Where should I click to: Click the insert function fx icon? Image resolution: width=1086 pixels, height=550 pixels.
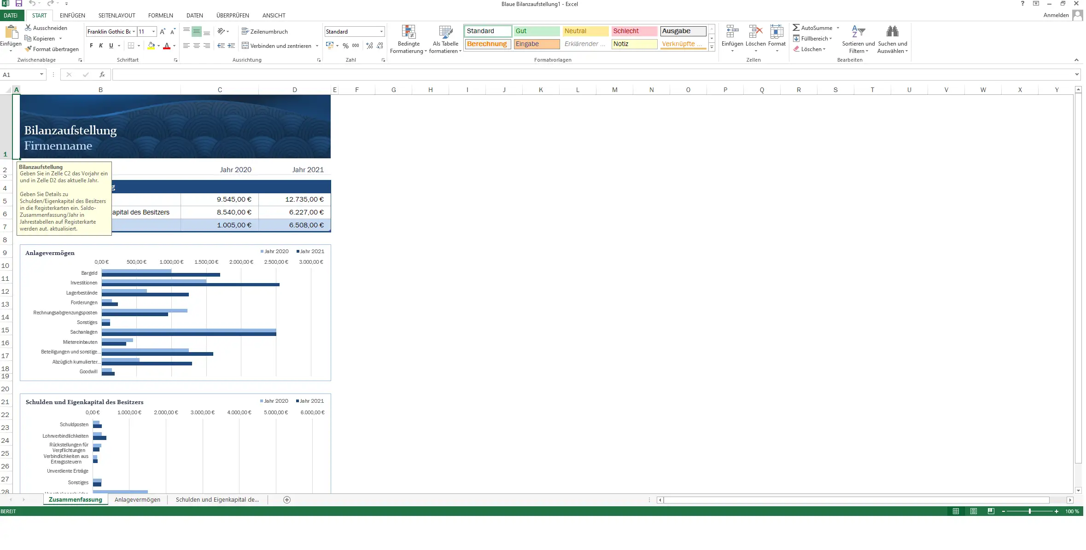(x=102, y=75)
